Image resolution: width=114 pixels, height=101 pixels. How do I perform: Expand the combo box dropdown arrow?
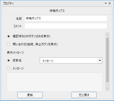(x=100, y=60)
